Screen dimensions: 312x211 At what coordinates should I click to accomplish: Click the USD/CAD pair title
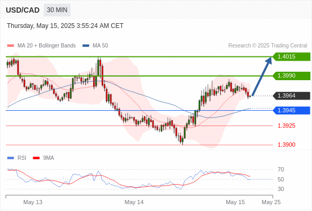pos(23,10)
